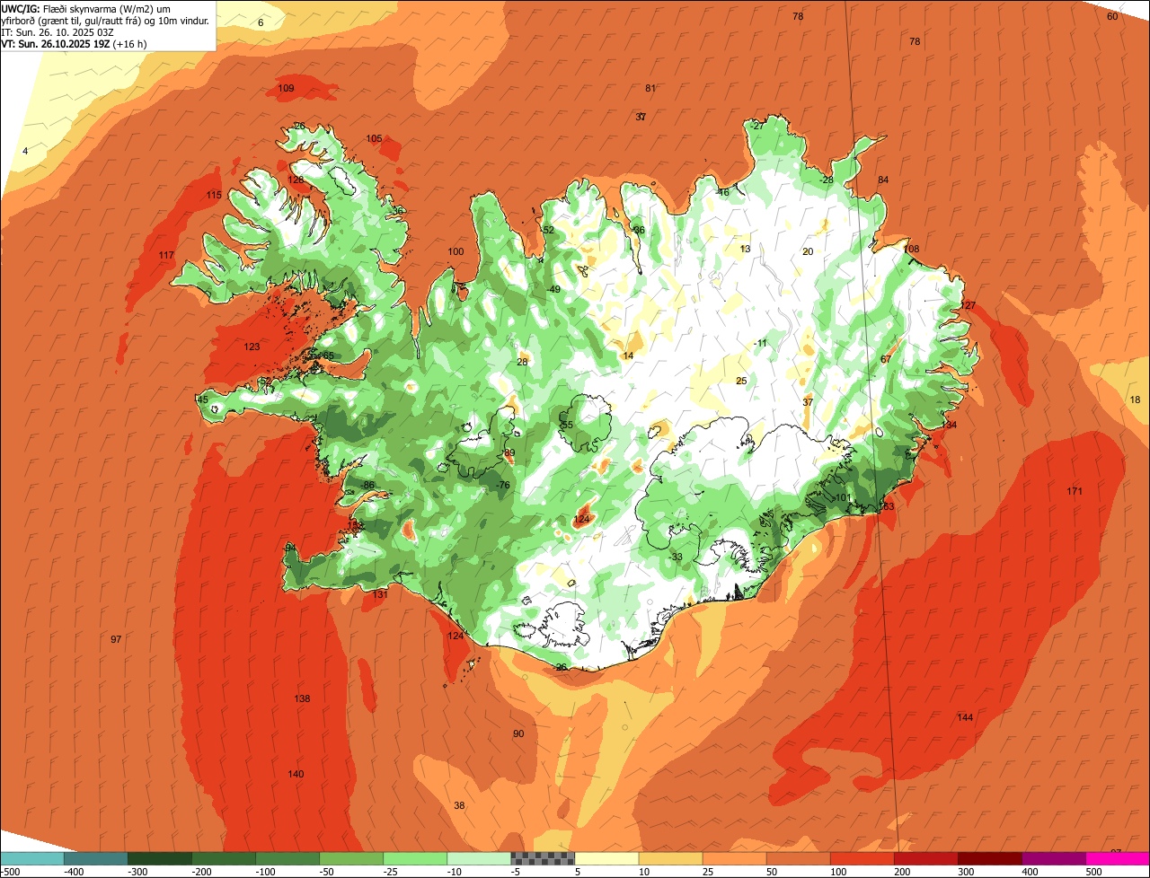Click the pale yellow legend swatch between 5 and 10

606,858
